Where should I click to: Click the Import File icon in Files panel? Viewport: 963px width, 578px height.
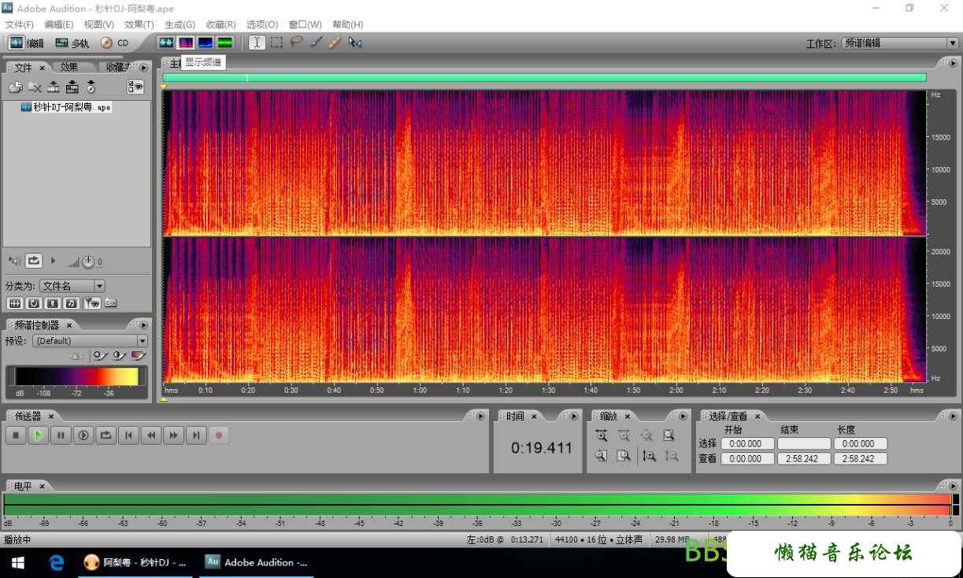(16, 87)
